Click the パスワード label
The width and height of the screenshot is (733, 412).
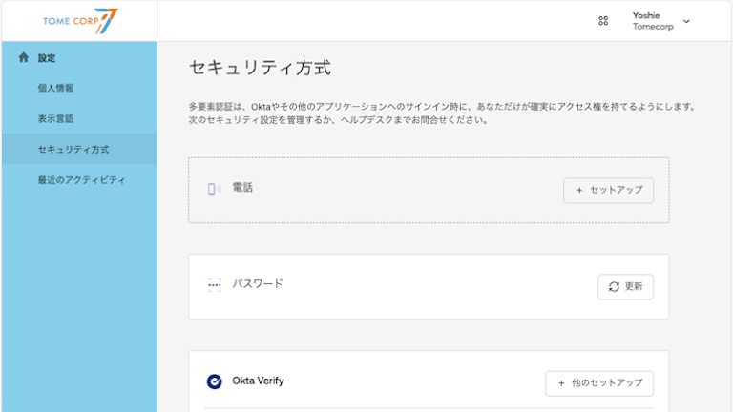[258, 284]
